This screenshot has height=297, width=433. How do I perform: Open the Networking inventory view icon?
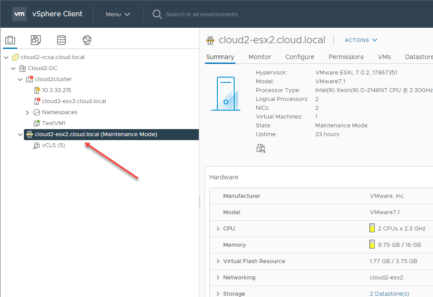tap(87, 41)
